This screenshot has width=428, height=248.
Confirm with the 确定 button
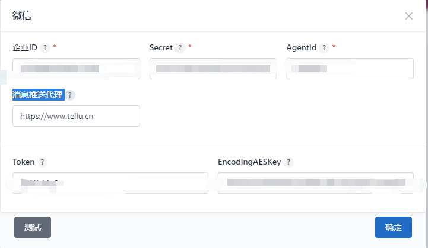click(394, 227)
